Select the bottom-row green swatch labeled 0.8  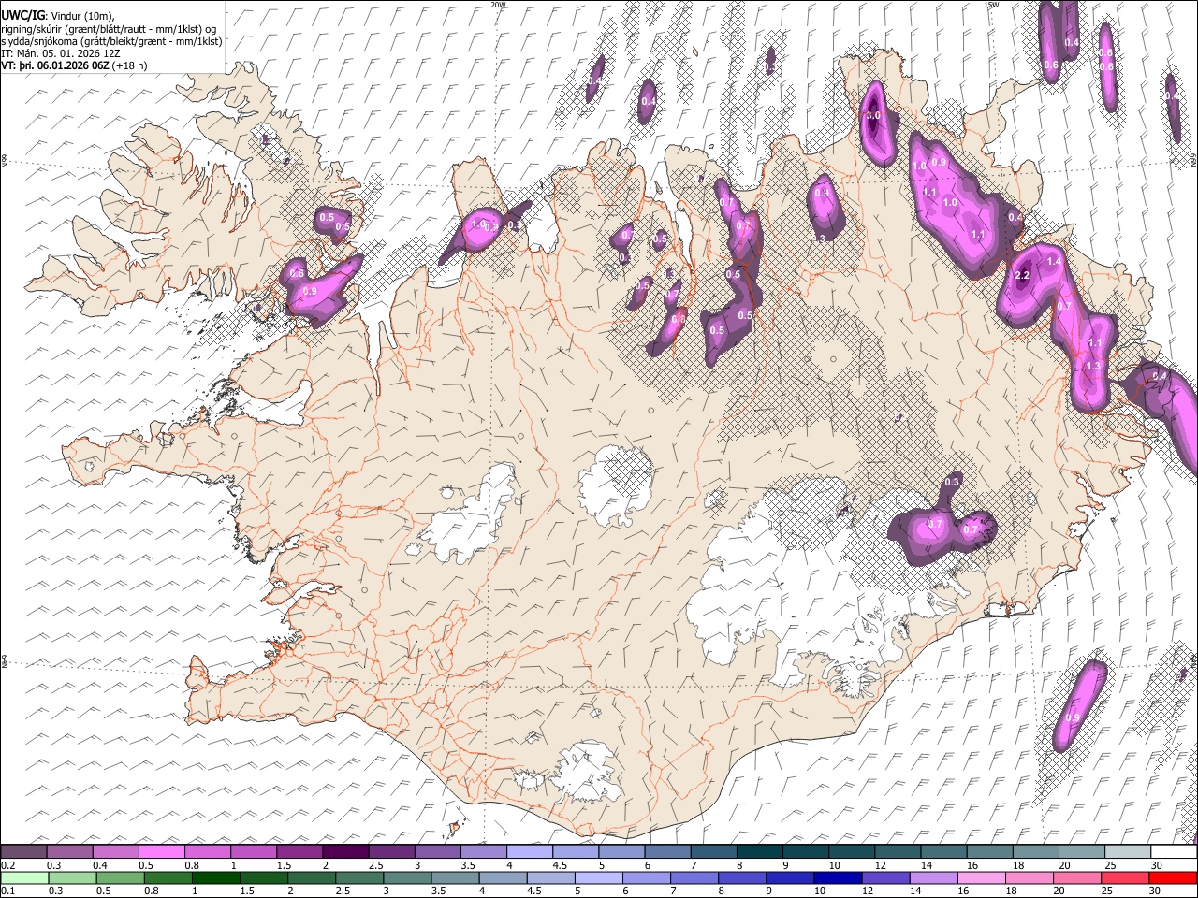(169, 877)
